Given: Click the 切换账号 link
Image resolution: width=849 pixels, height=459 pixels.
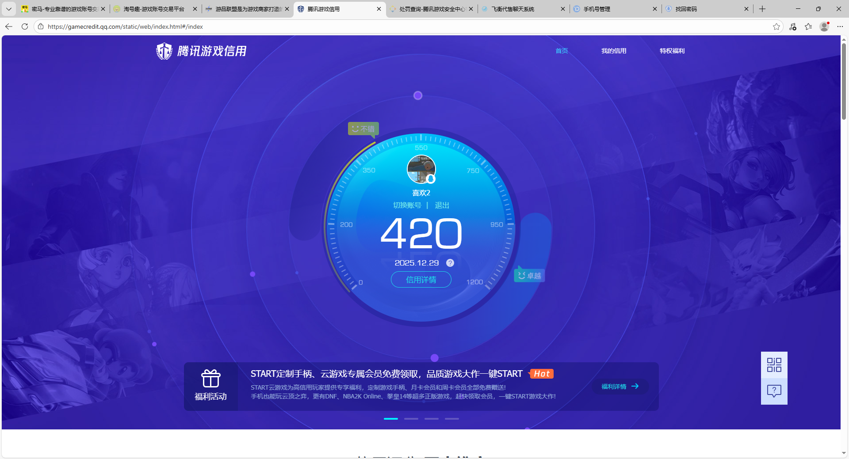Looking at the screenshot, I should [x=407, y=205].
